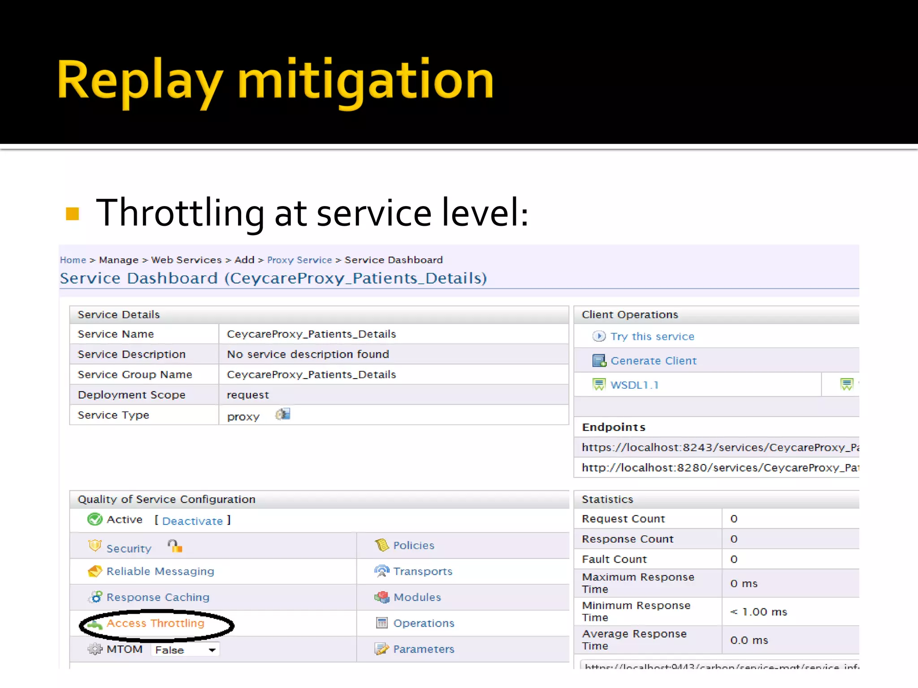
Task: Click the Statistics panel header
Action: (716, 499)
